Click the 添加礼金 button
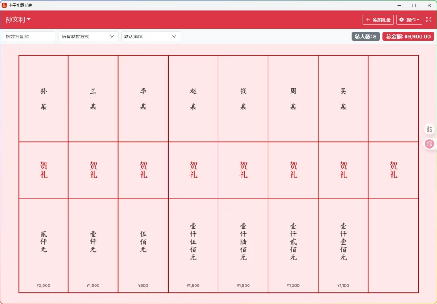 (378, 19)
